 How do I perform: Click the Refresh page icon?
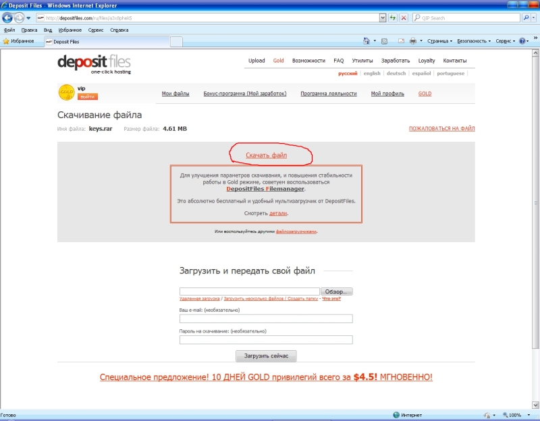393,18
